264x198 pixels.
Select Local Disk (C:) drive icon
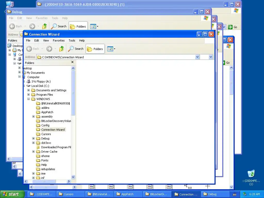28,86
